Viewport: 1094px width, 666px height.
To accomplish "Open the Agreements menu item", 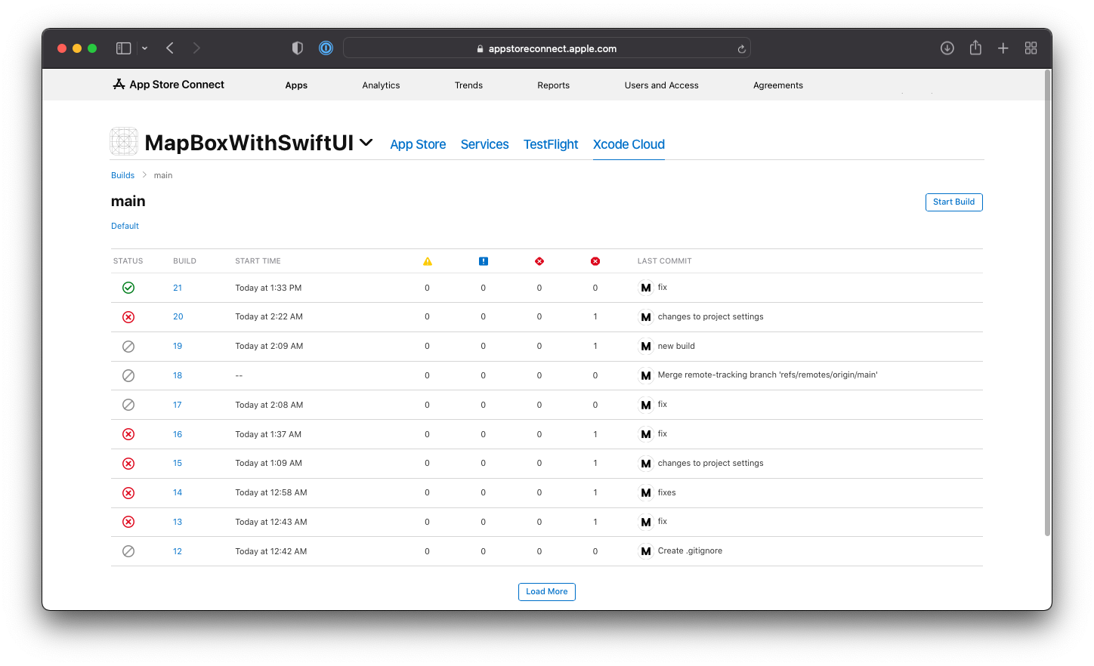I will (x=777, y=85).
